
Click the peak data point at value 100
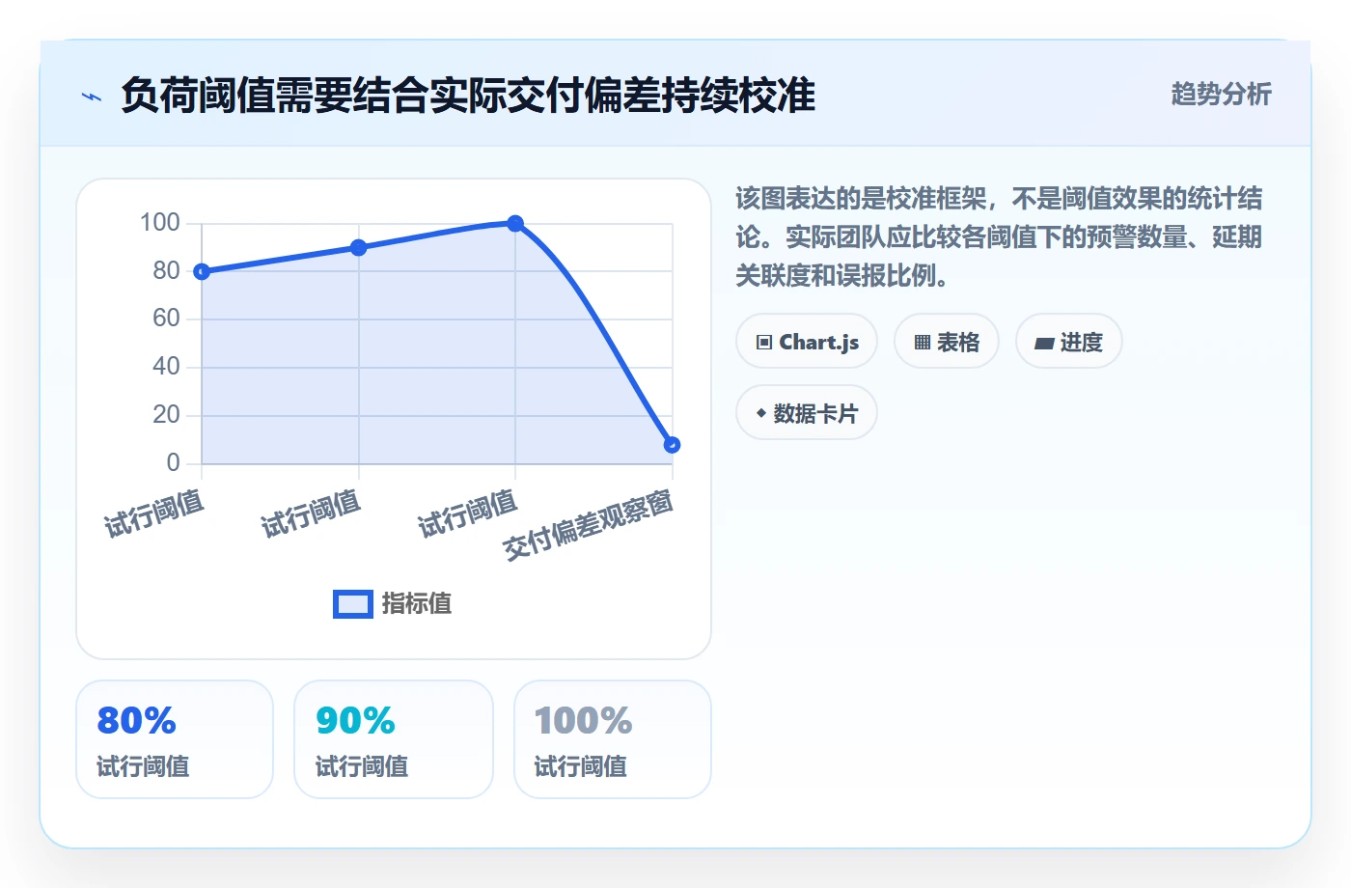515,224
